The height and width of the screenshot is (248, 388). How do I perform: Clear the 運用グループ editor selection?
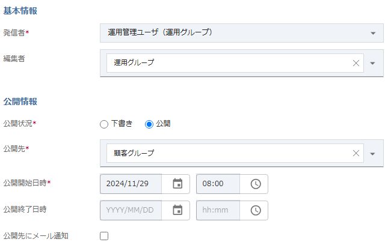(356, 63)
